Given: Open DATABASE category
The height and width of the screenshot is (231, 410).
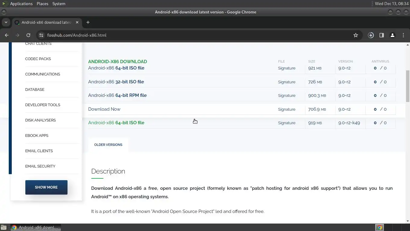Looking at the screenshot, I should 35,90.
